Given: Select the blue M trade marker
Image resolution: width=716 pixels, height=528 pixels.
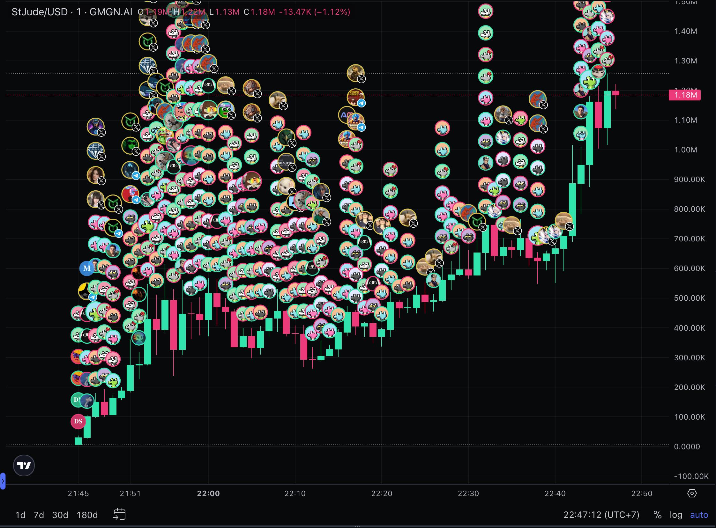Looking at the screenshot, I should [x=87, y=268].
